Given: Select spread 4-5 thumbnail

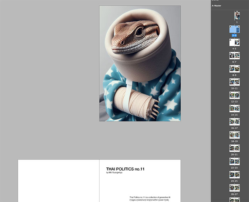Looking at the screenshot, I should (234, 42).
